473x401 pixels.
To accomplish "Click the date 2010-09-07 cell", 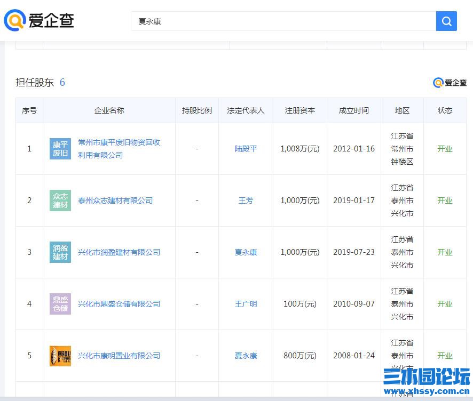I will [354, 304].
